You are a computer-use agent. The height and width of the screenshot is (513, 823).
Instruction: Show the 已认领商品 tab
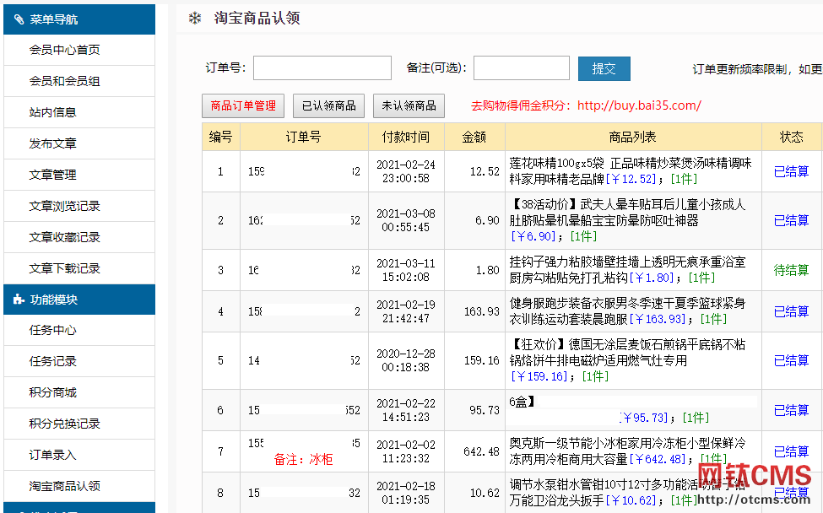coord(329,106)
